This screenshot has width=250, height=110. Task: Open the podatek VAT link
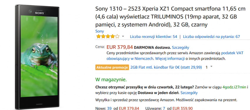(232, 53)
